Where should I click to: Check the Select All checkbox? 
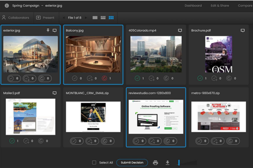pyautogui.click(x=94, y=163)
